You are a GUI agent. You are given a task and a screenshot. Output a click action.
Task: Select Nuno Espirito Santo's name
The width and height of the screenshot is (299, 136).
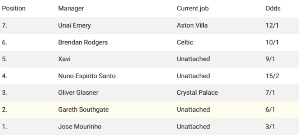[87, 76]
